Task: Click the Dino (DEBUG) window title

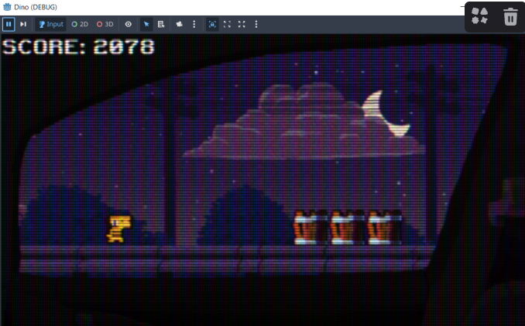Action: (x=36, y=7)
